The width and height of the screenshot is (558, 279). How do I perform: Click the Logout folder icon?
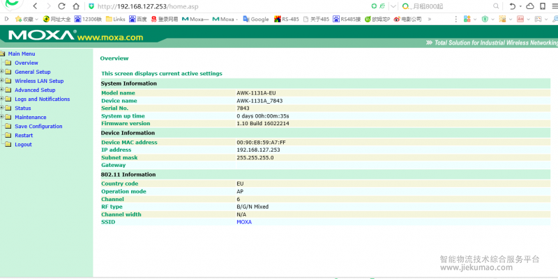8,144
